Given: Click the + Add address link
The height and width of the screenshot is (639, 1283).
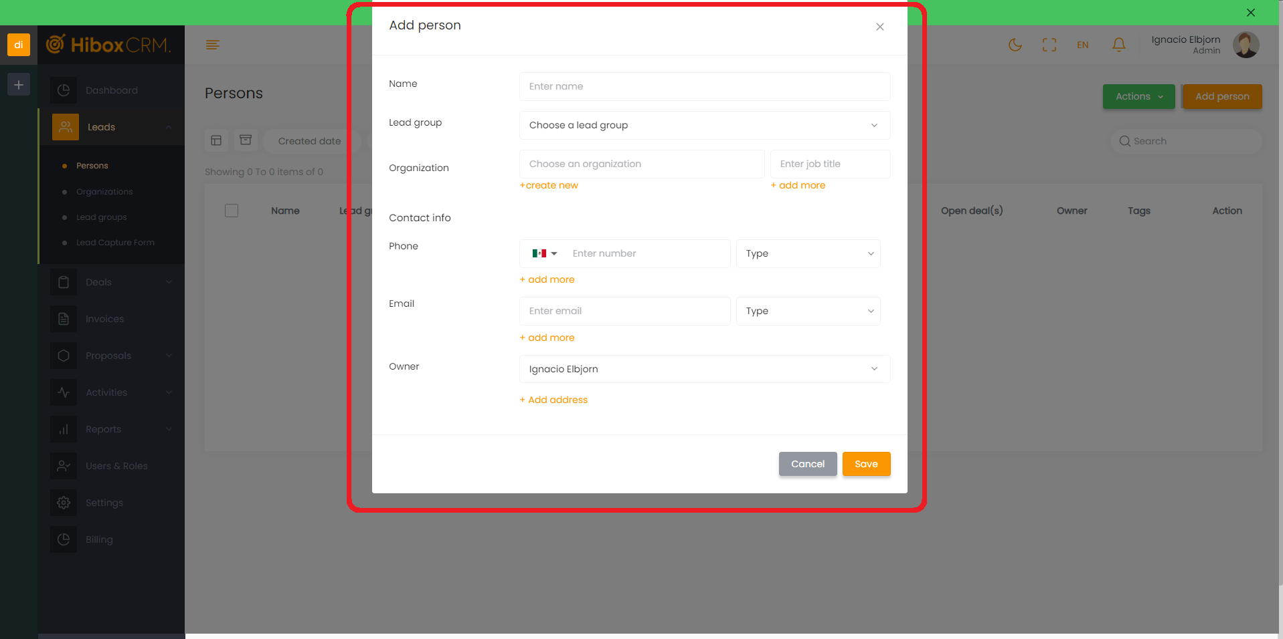Looking at the screenshot, I should click(x=553, y=400).
